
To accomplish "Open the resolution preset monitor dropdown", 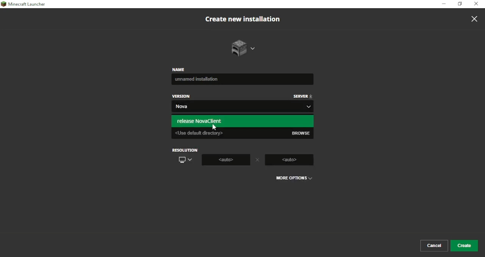I will (186, 160).
